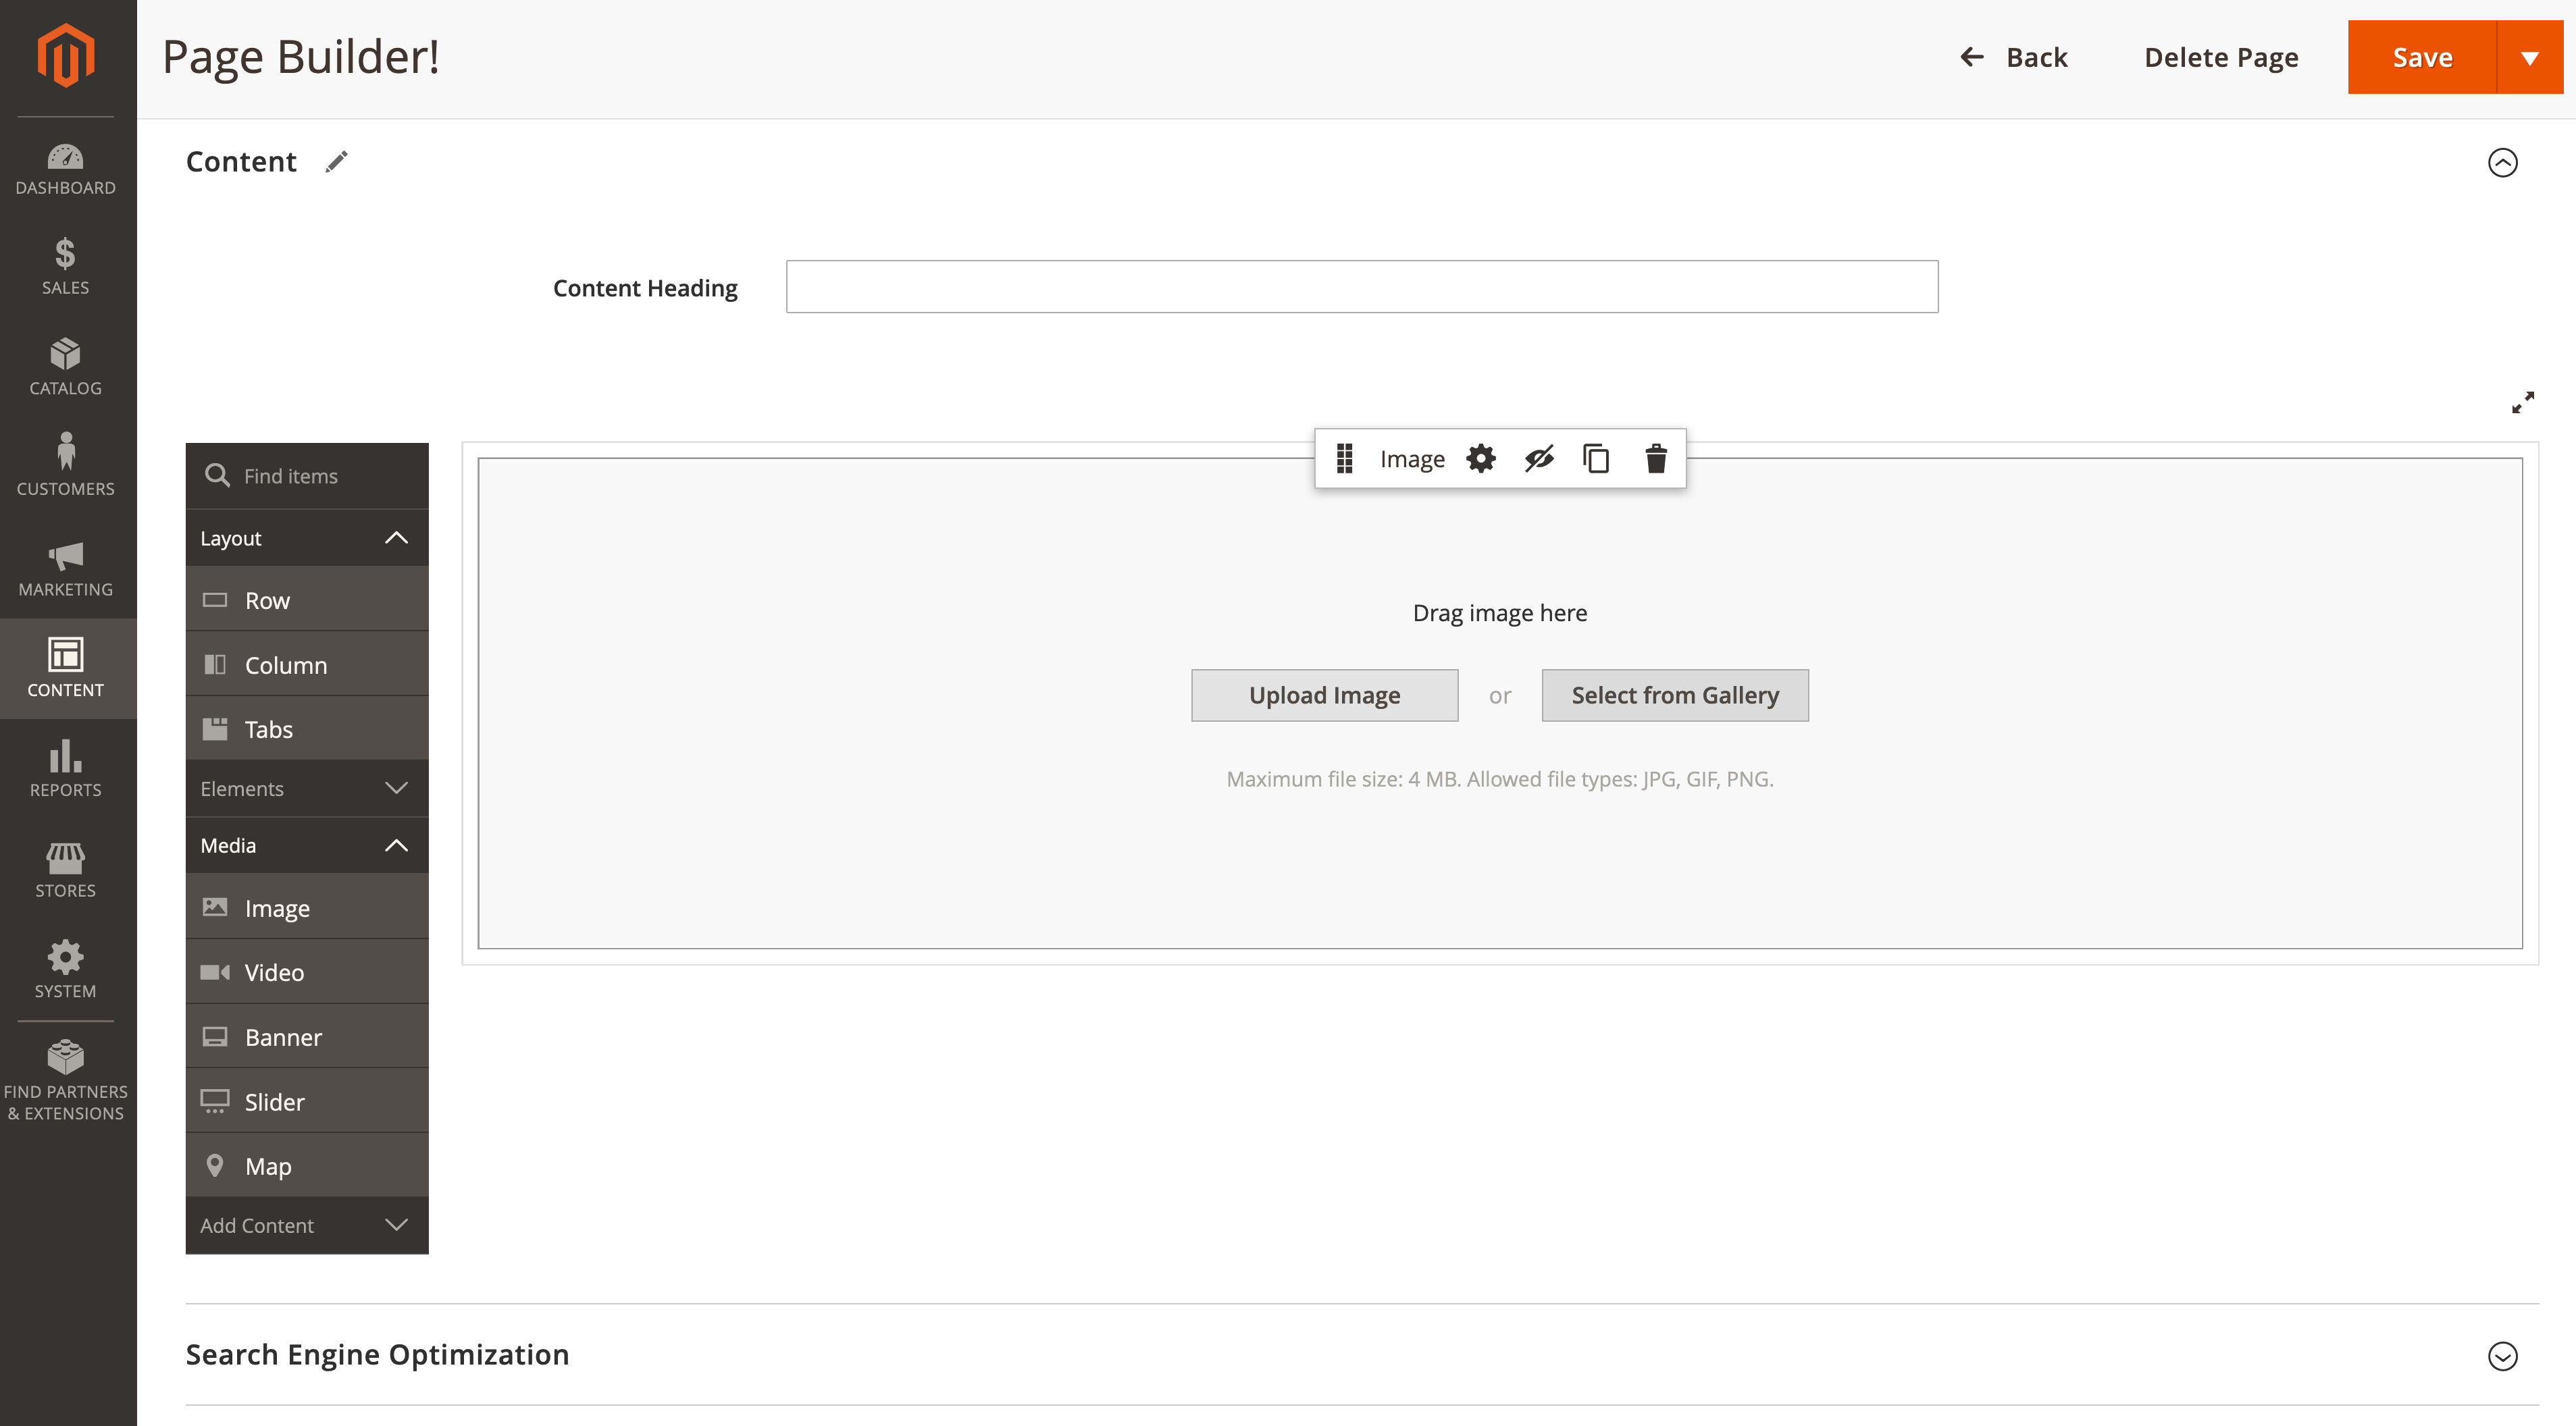The width and height of the screenshot is (2576, 1426).
Task: Click the Find items search field
Action: pyautogui.click(x=307, y=476)
